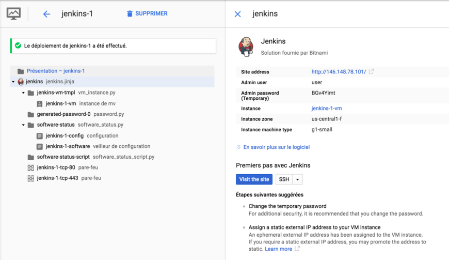
Task: Collapse the software-status node
Action: (23, 125)
